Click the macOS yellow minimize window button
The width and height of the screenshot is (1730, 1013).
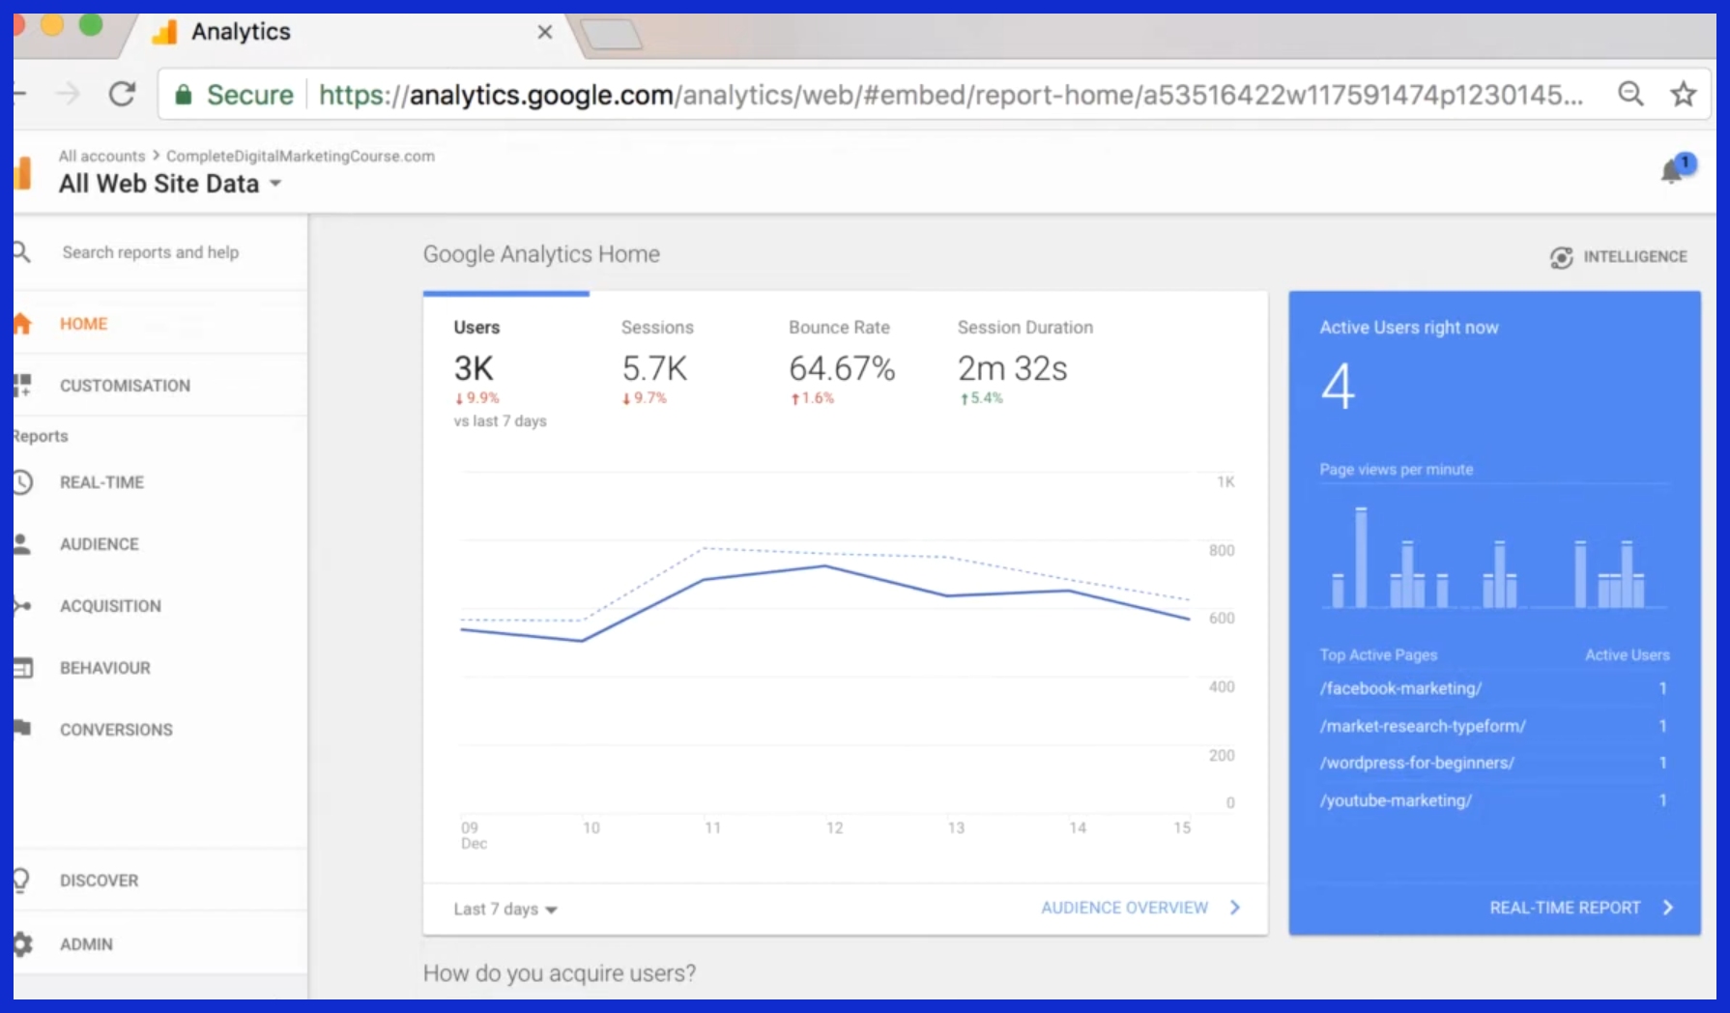[52, 25]
